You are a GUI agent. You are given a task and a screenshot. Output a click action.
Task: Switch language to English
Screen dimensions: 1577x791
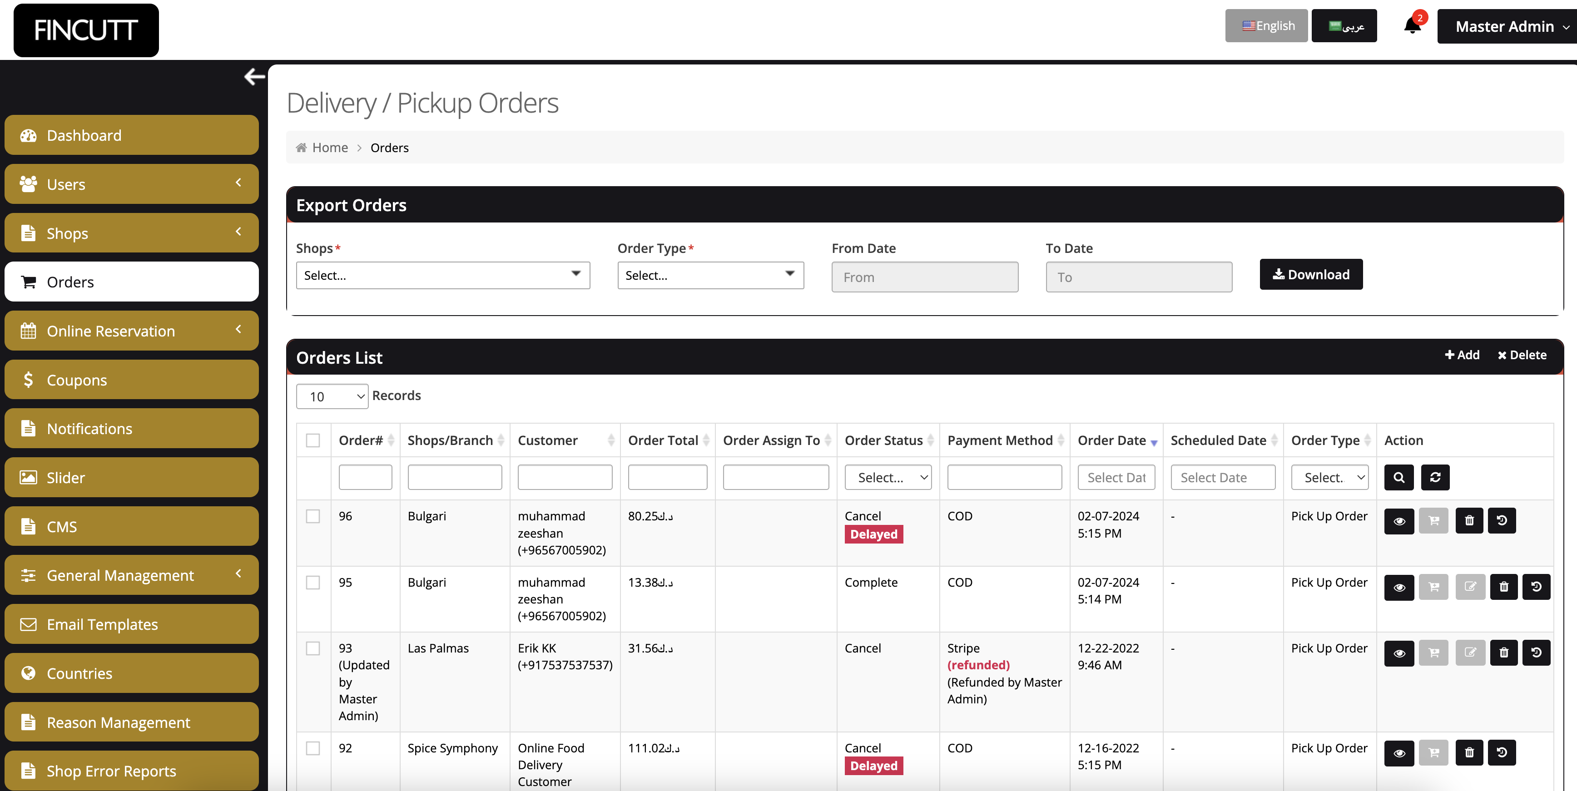1266,26
